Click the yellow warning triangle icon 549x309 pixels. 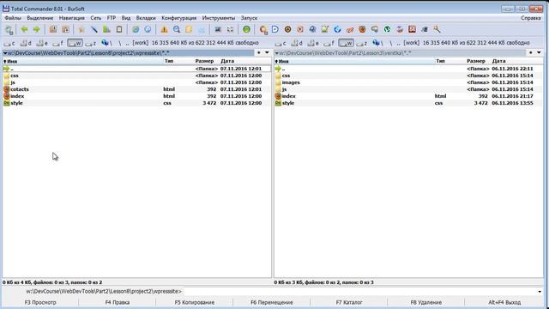(x=164, y=29)
